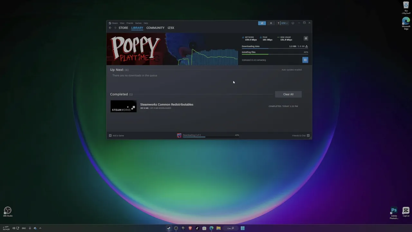Screen dimensions: 412x232
Task: Click the Downloading 2 of 2 status
Action: pyautogui.click(x=192, y=135)
